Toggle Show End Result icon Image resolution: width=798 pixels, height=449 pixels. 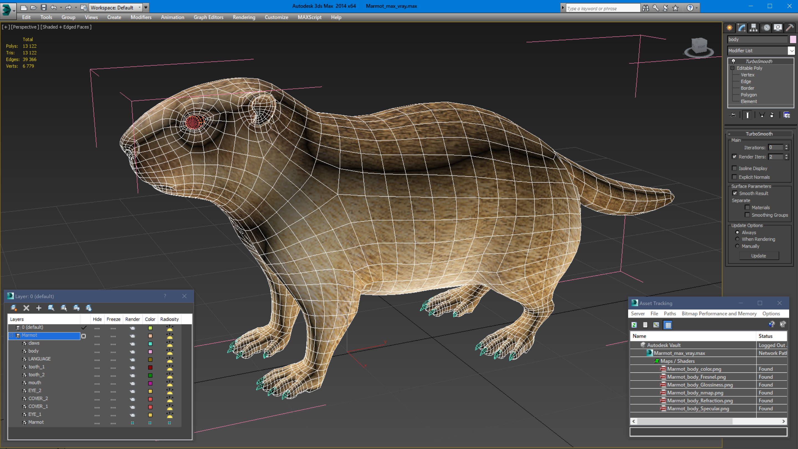[747, 115]
